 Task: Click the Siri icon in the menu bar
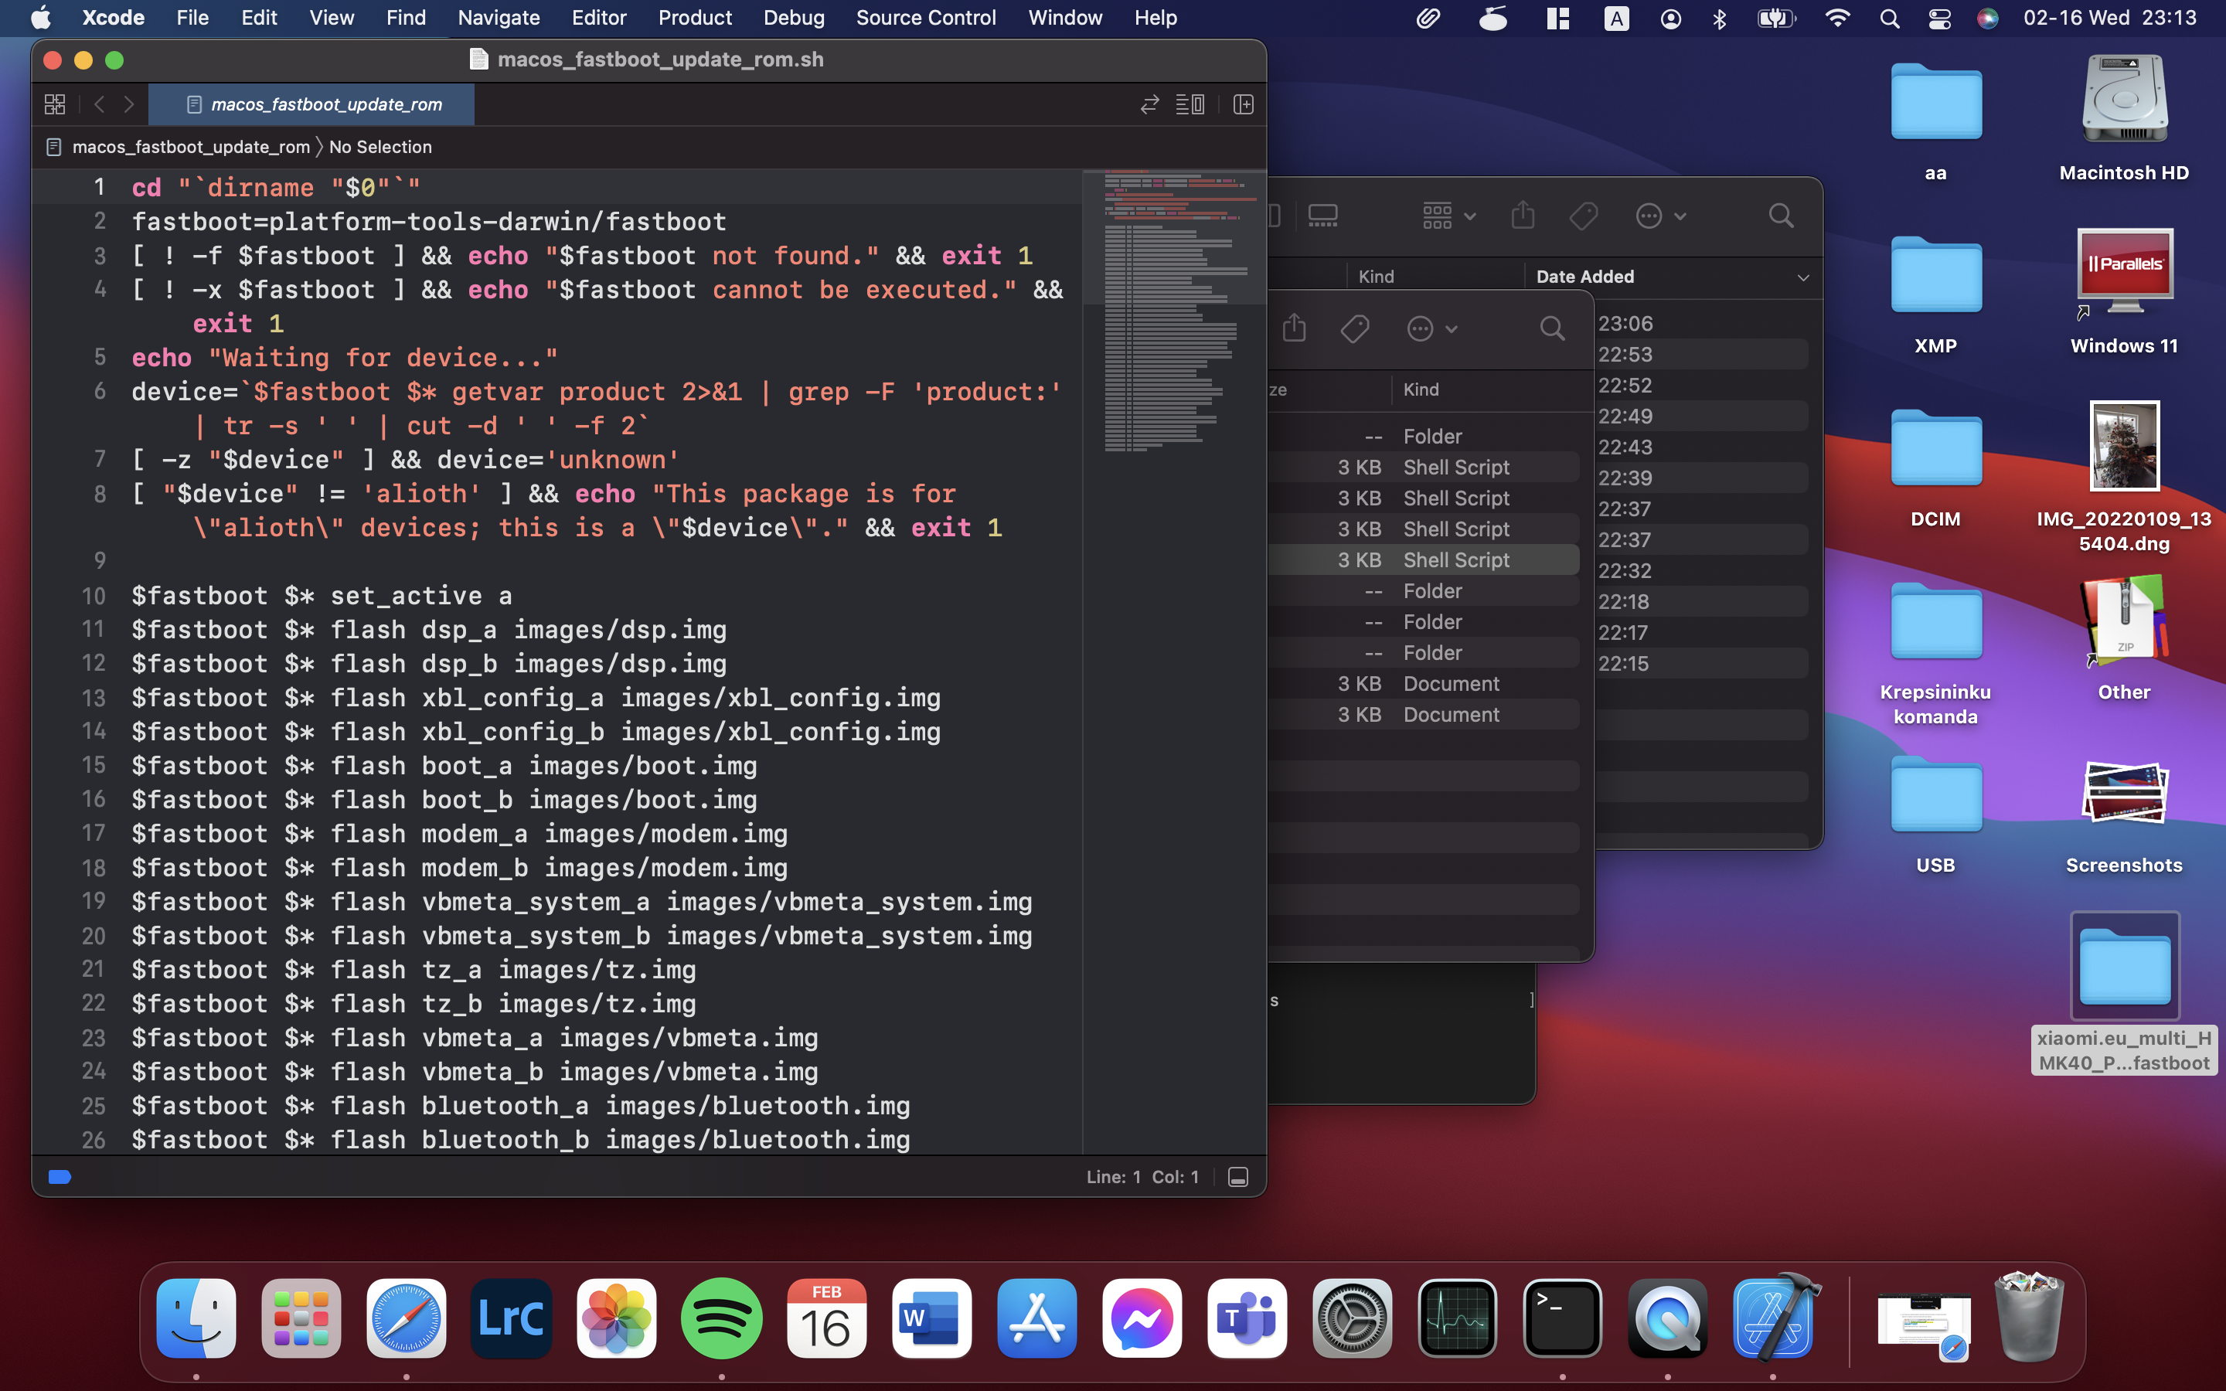(x=1987, y=18)
